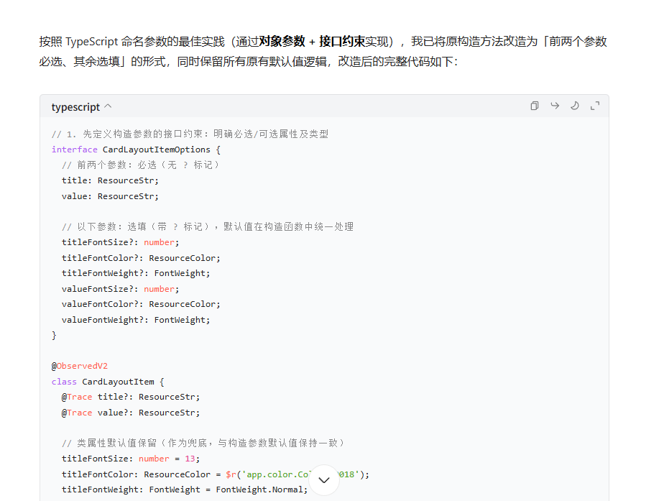Click the line "titleFontColor?: ResourceColor;"
Screen dimensions: 664x501
[141, 258]
